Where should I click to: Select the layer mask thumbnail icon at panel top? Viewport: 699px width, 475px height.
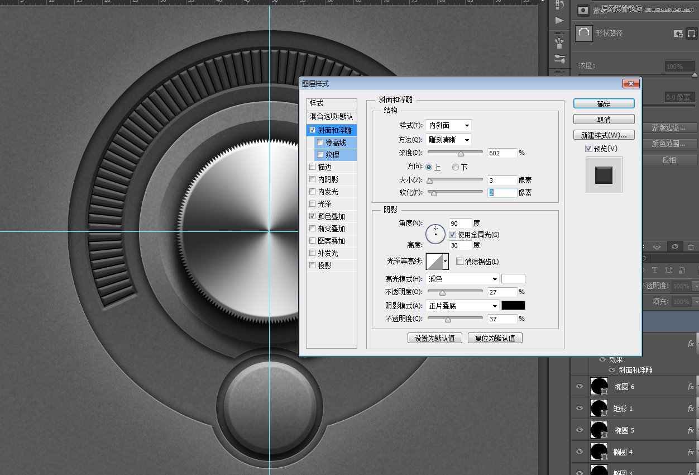click(x=583, y=9)
